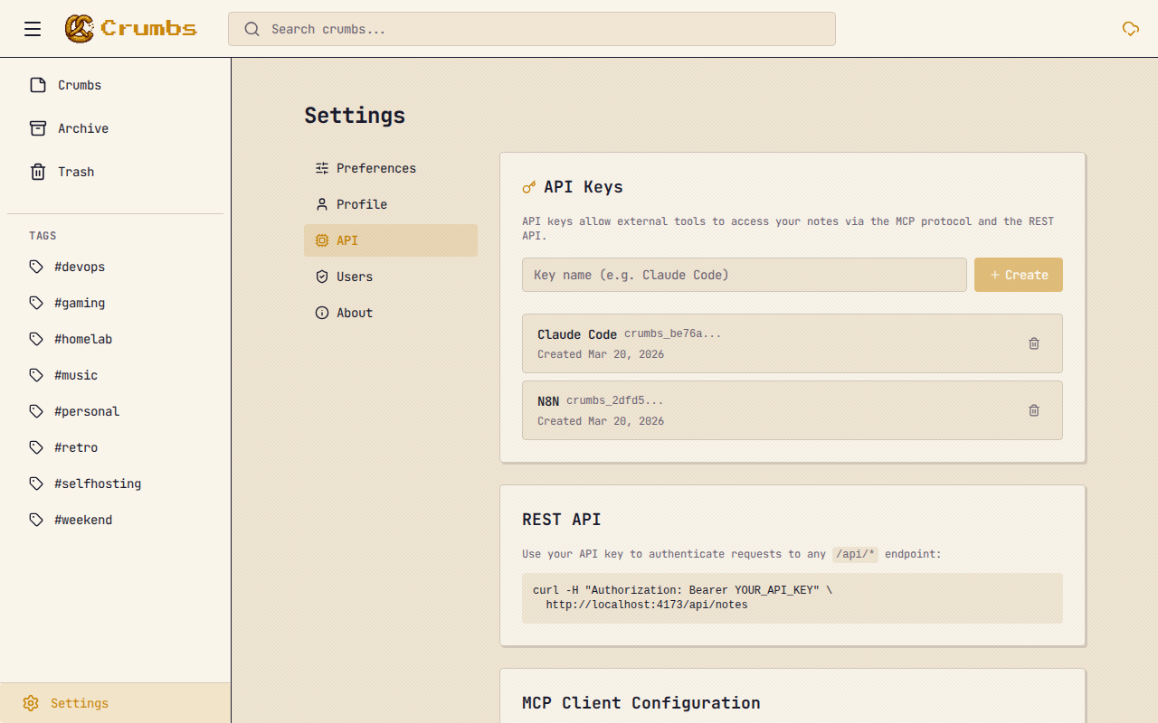This screenshot has height=723, width=1158.
Task: Open the Preferences settings tab
Action: (391, 168)
